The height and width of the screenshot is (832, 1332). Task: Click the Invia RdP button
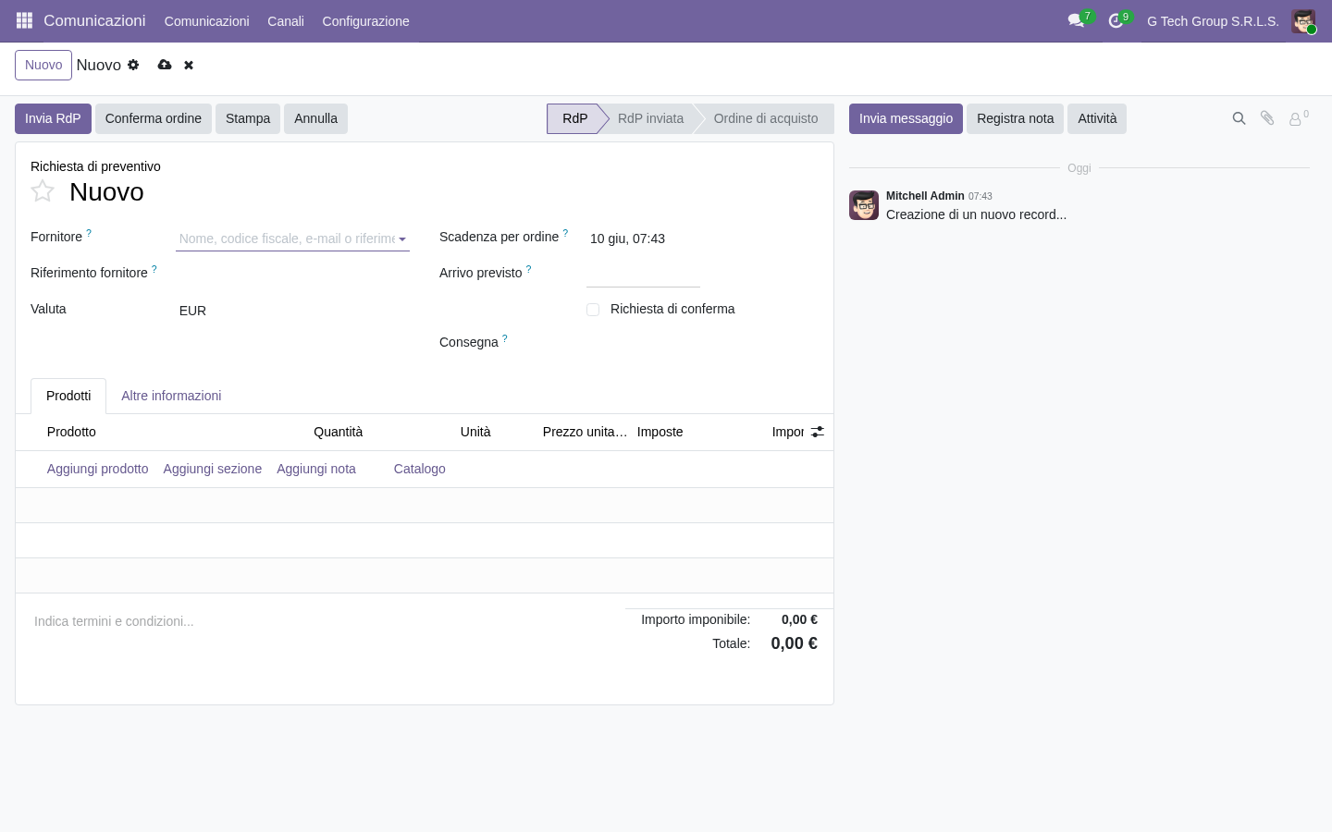tap(53, 118)
